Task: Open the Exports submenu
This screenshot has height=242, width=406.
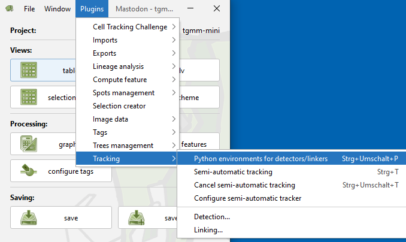Action: click(128, 53)
